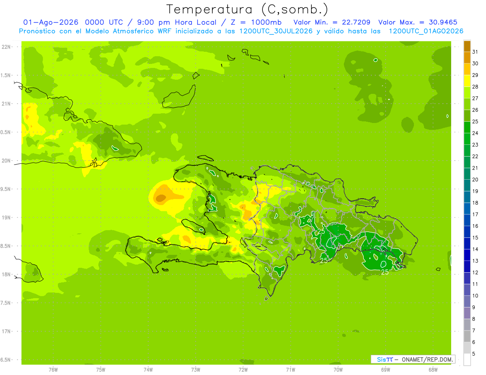Viewport: 486px width, 375px height.
Task: Click the "72W" longitude label
Action: [243, 370]
